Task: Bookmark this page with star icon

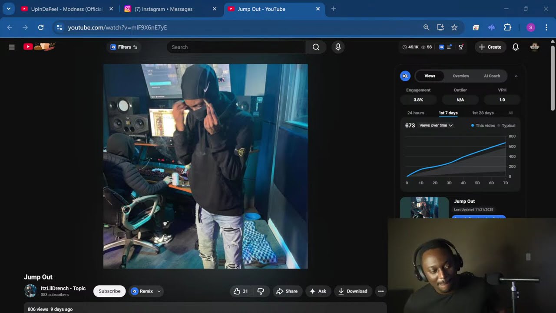Action: (x=454, y=27)
